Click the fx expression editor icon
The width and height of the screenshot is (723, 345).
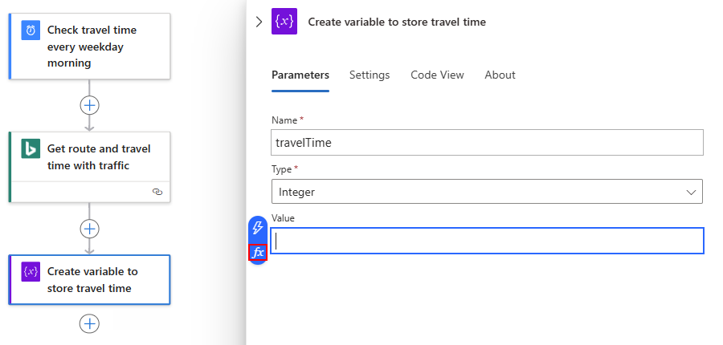258,252
